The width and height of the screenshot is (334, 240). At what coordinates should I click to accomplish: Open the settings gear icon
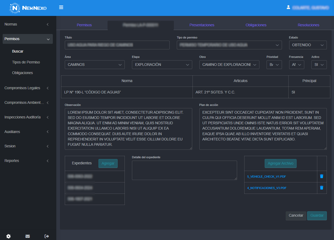point(8,236)
